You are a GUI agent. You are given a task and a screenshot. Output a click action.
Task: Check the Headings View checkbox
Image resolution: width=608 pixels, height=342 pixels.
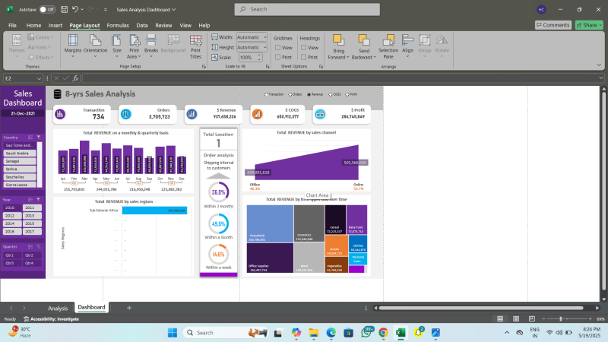[x=304, y=47]
